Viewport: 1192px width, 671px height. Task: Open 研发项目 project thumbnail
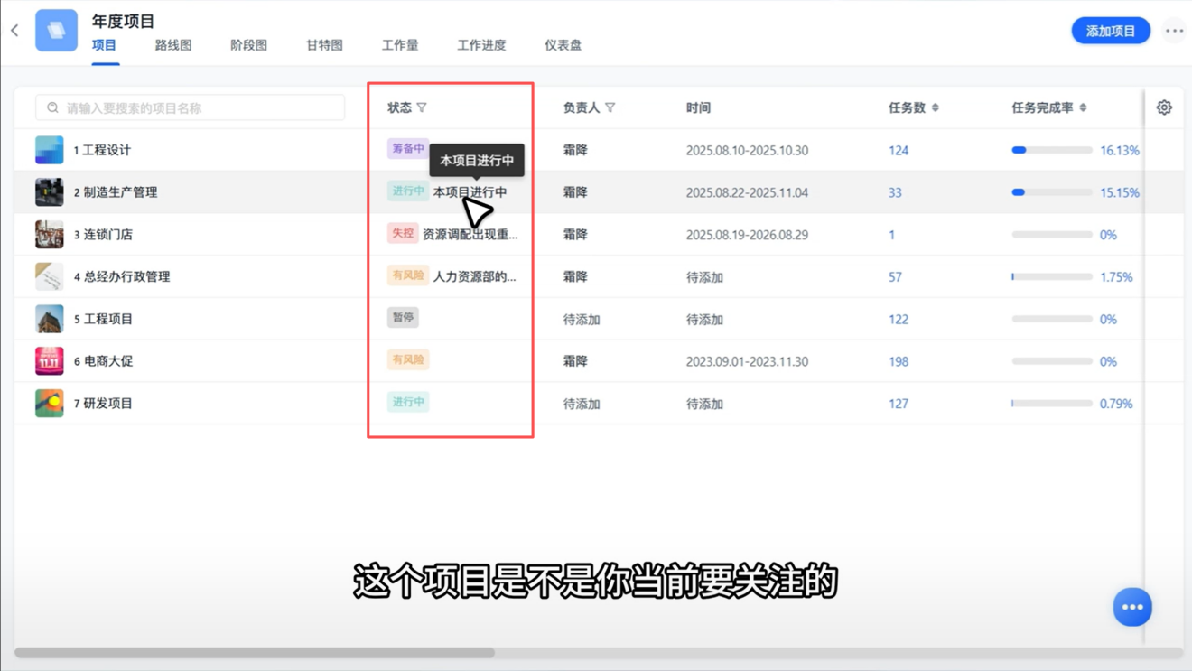click(50, 403)
